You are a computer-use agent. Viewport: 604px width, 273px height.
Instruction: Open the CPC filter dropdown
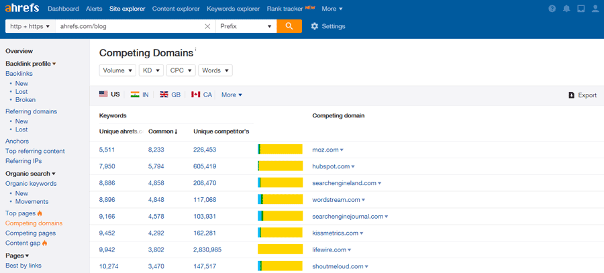coord(181,70)
